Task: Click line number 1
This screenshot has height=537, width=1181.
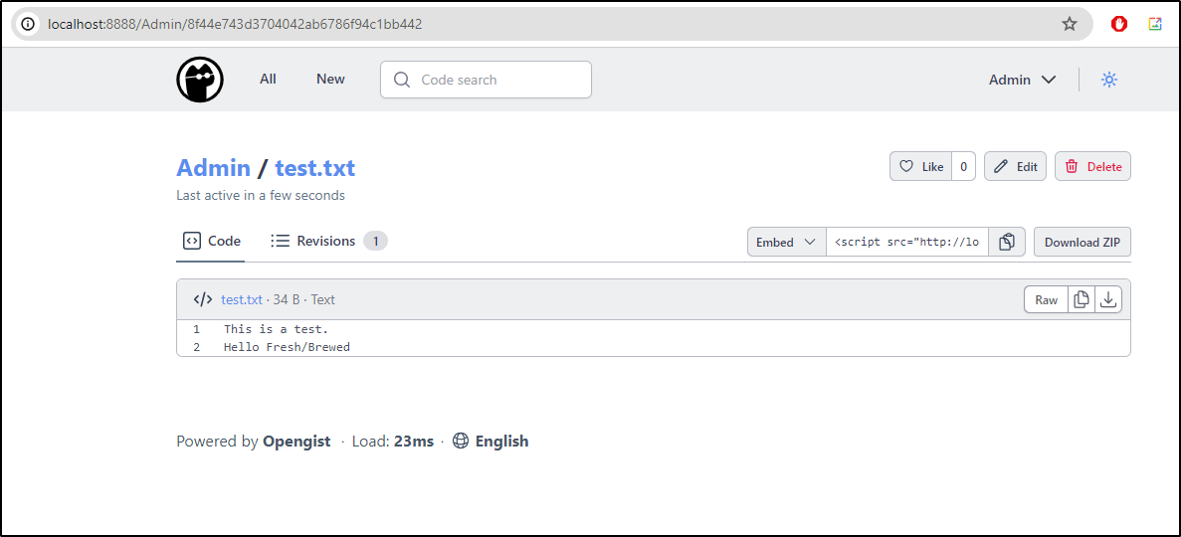Action: (x=196, y=329)
